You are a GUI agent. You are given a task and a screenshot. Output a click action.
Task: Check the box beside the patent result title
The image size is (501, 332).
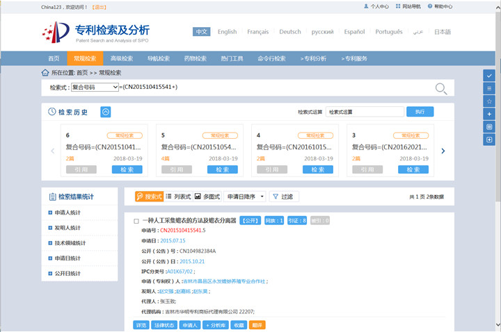pos(136,221)
